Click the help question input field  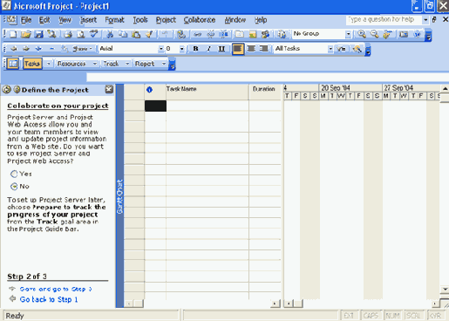coord(384,20)
